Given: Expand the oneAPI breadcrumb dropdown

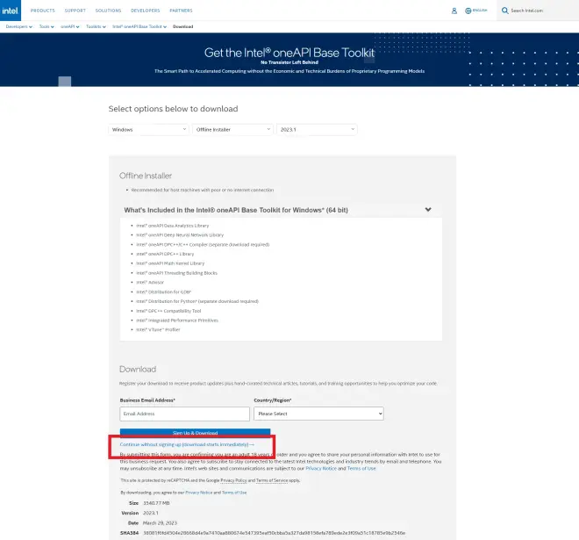Looking at the screenshot, I should click(x=70, y=26).
